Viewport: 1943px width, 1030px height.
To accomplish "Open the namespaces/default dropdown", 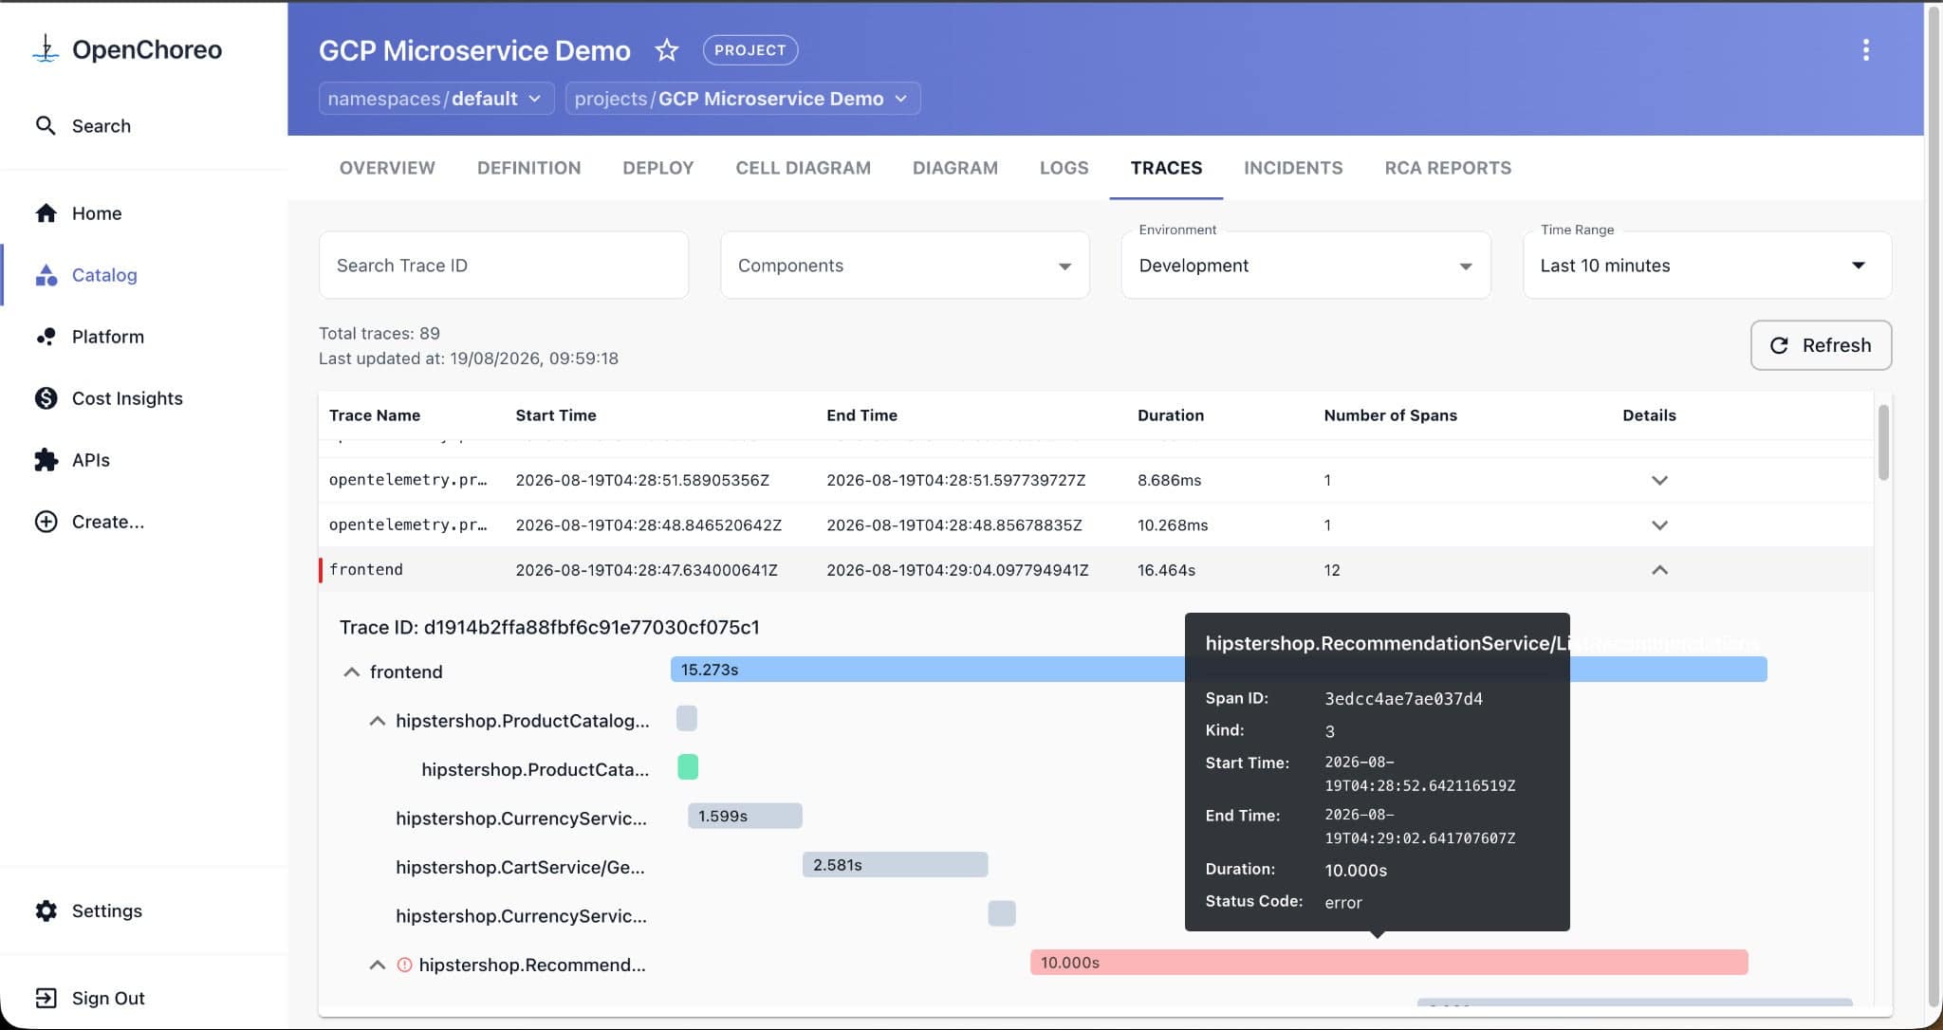I will tap(436, 99).
